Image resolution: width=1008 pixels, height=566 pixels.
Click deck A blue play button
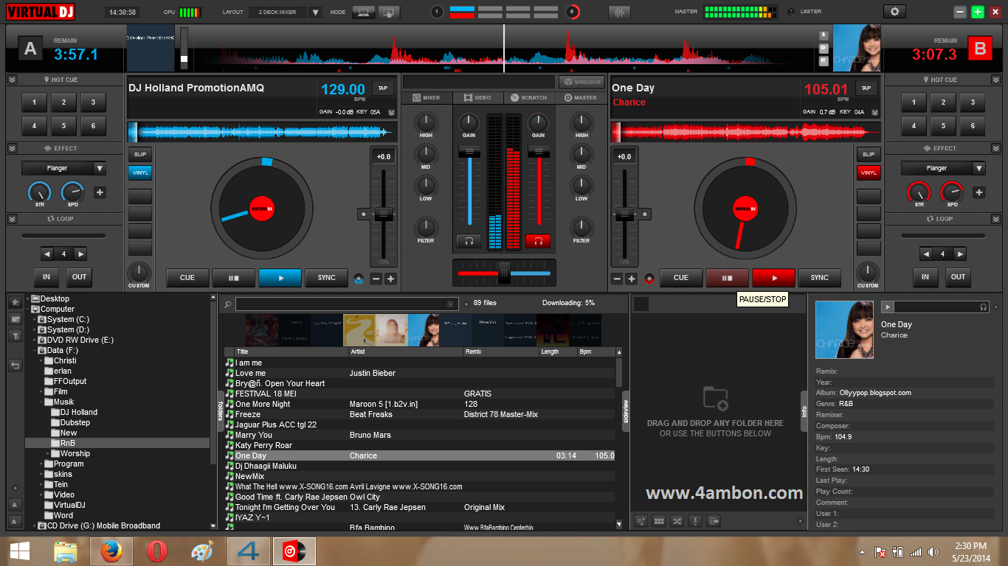(x=280, y=278)
